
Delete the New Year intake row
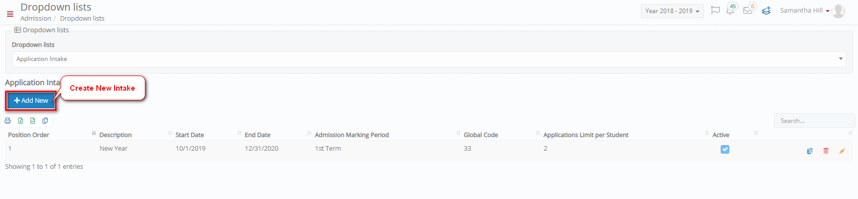(826, 151)
